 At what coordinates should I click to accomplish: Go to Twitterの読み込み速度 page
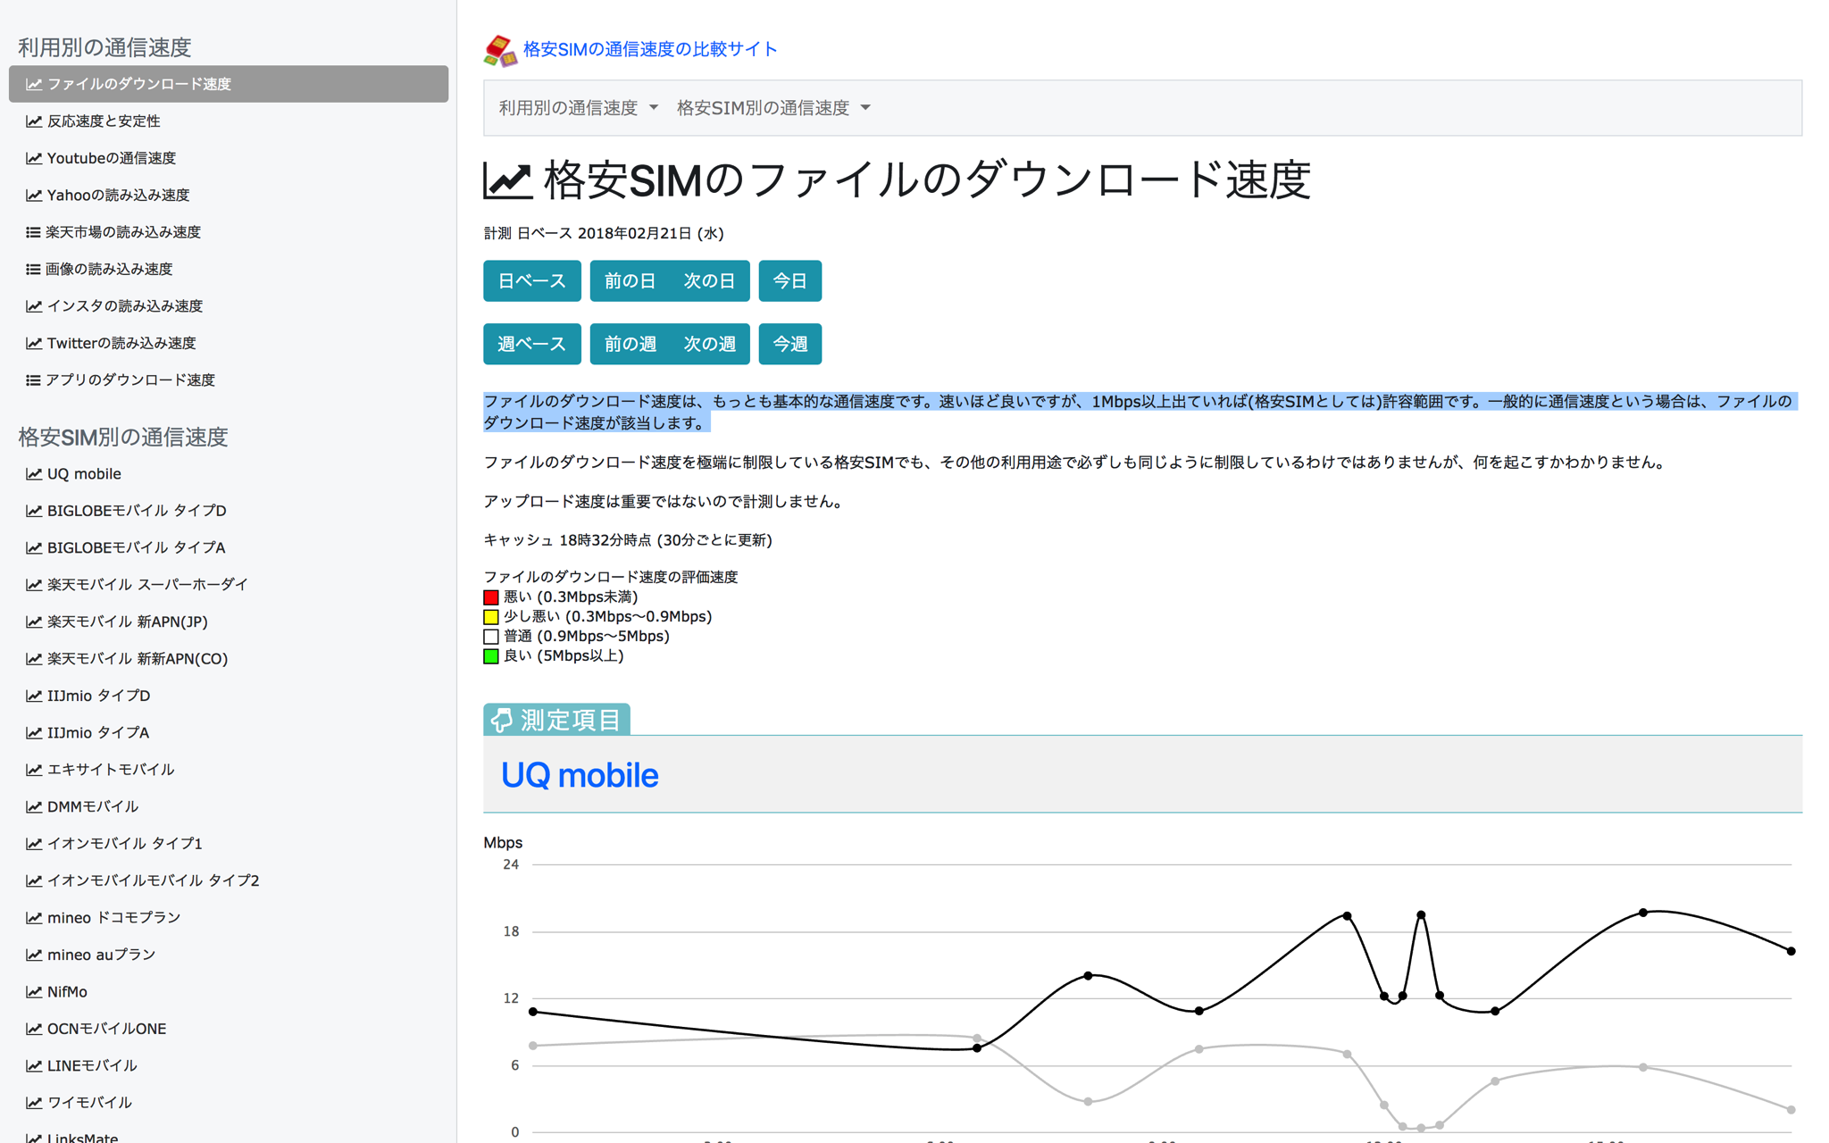(x=121, y=343)
